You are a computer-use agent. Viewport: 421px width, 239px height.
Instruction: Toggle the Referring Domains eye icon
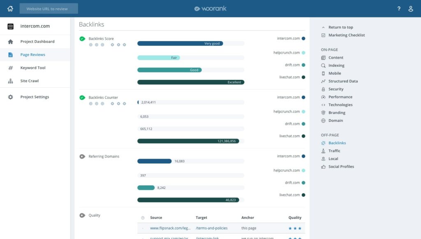82,157
